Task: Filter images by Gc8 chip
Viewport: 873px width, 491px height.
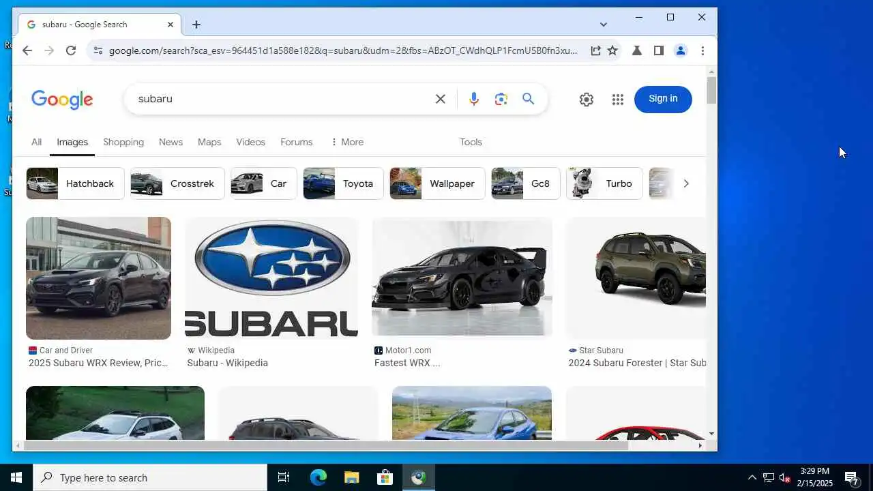Action: [x=525, y=183]
